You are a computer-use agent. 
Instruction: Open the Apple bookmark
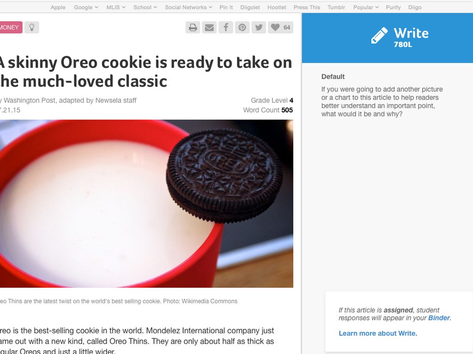[x=58, y=7]
